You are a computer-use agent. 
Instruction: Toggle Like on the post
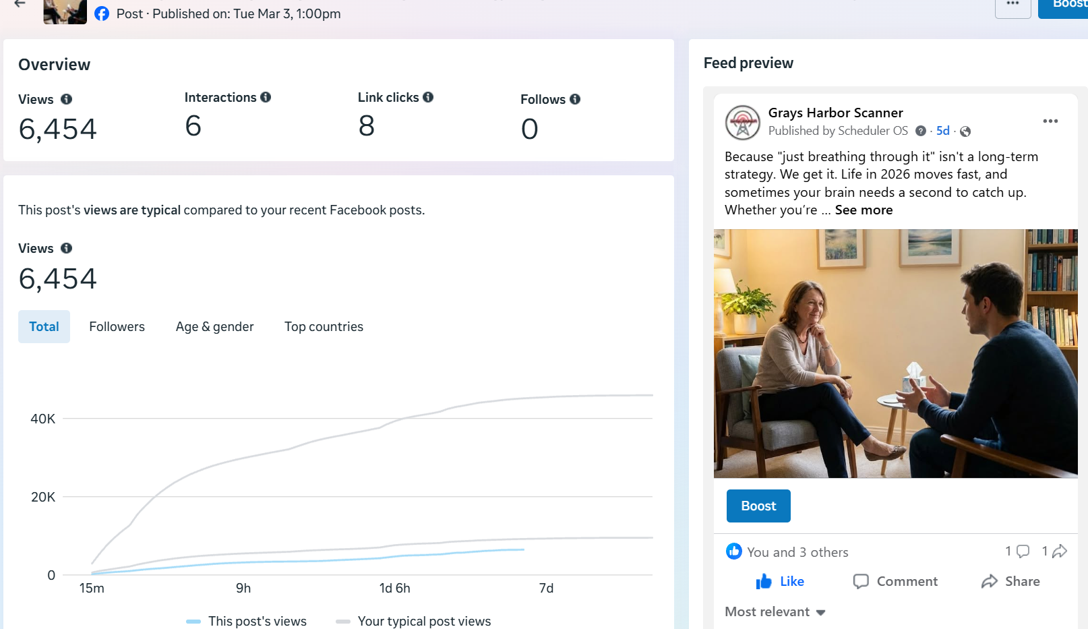(x=780, y=581)
